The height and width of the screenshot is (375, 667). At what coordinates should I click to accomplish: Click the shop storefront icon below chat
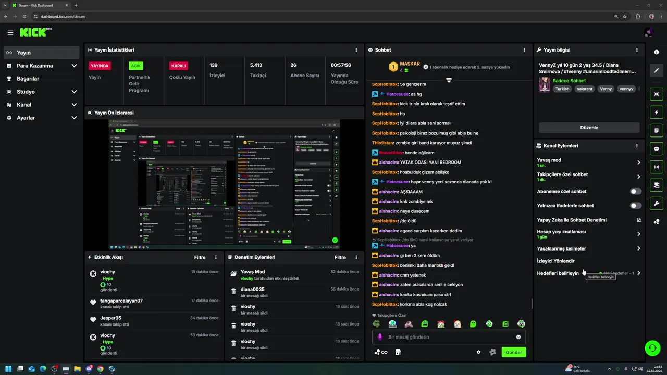click(398, 352)
